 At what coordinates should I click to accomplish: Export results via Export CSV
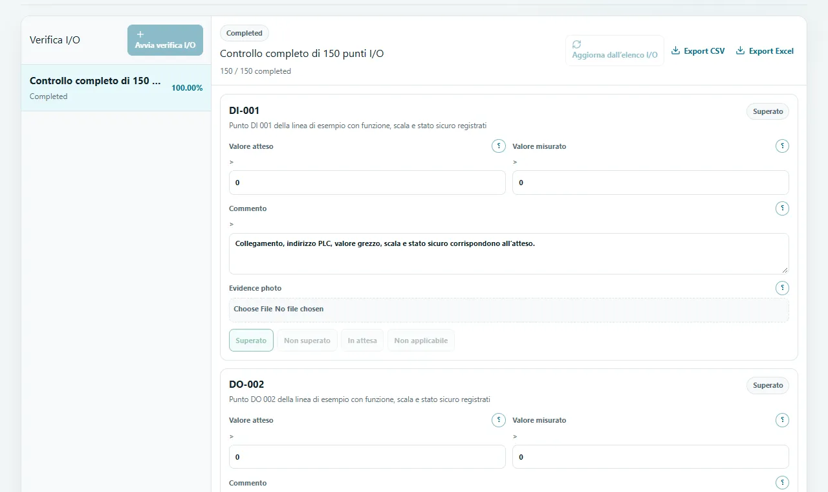(698, 50)
